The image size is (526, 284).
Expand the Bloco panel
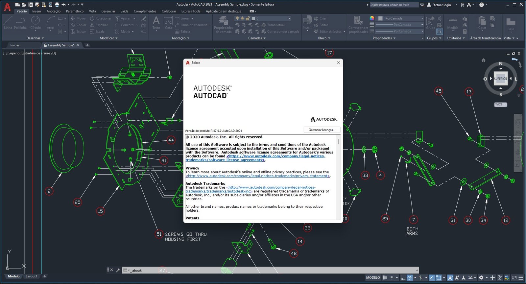pyautogui.click(x=324, y=38)
